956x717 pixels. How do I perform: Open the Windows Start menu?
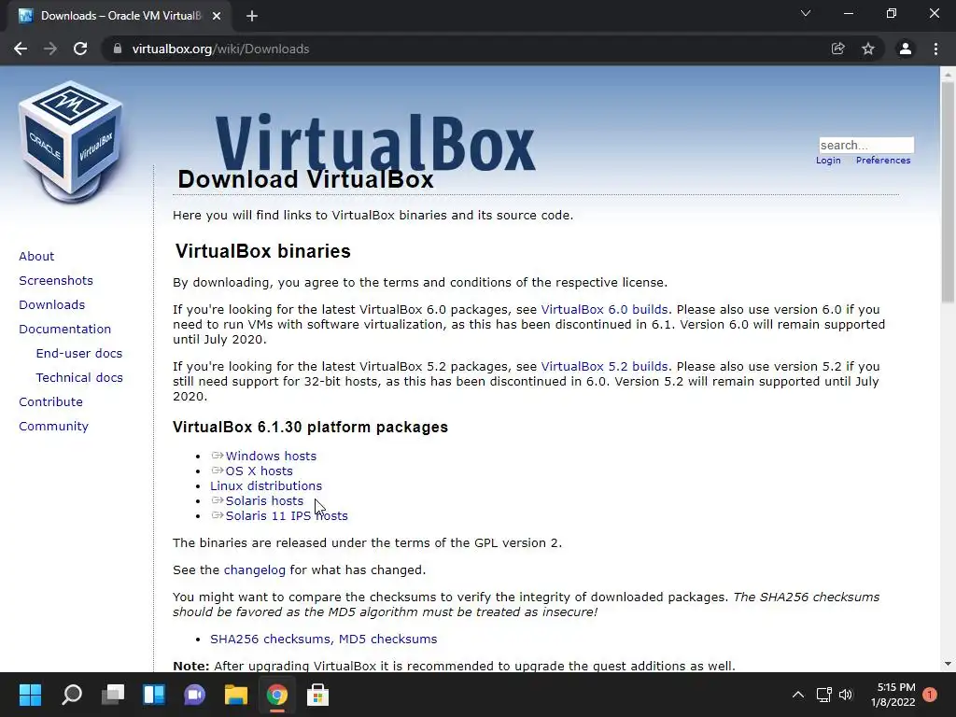point(30,695)
